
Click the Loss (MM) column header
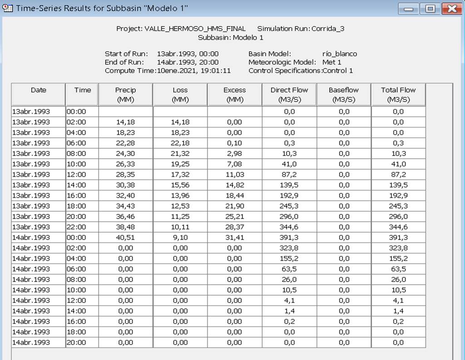point(180,94)
